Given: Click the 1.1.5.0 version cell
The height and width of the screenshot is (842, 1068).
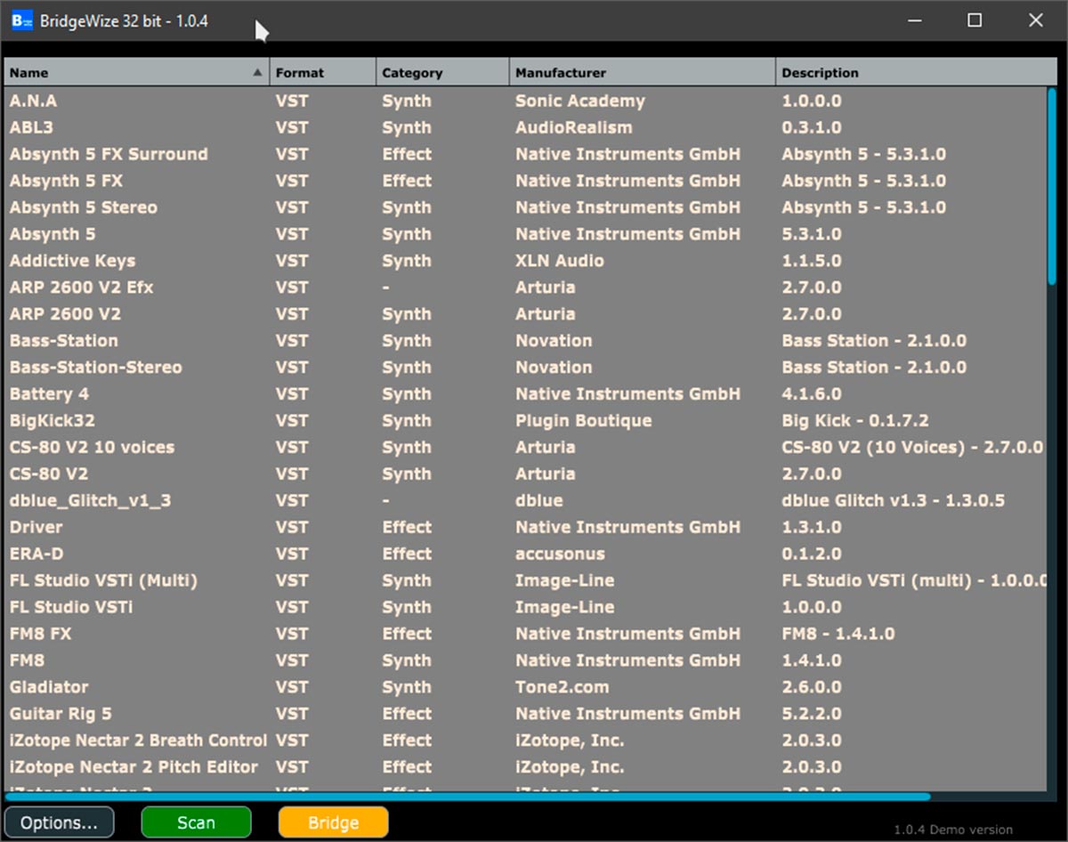Looking at the screenshot, I should [x=812, y=261].
